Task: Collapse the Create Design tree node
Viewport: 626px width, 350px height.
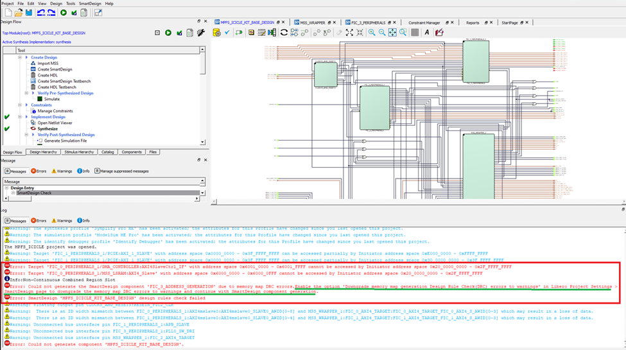Action: pyautogui.click(x=19, y=57)
